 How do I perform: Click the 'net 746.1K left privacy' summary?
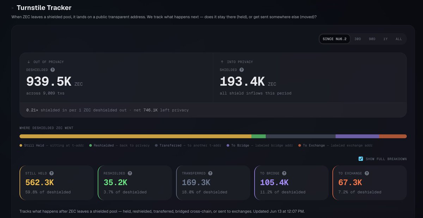161,110
